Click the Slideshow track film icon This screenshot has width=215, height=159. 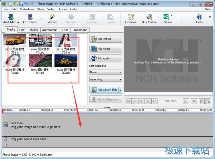6,125
